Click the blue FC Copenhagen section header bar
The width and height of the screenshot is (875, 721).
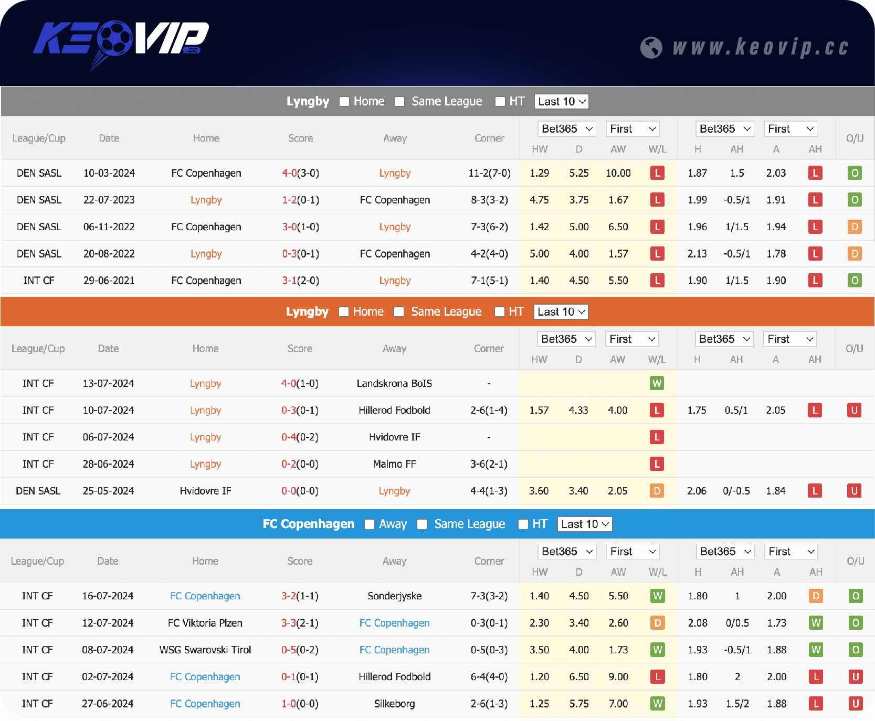tap(157, 524)
